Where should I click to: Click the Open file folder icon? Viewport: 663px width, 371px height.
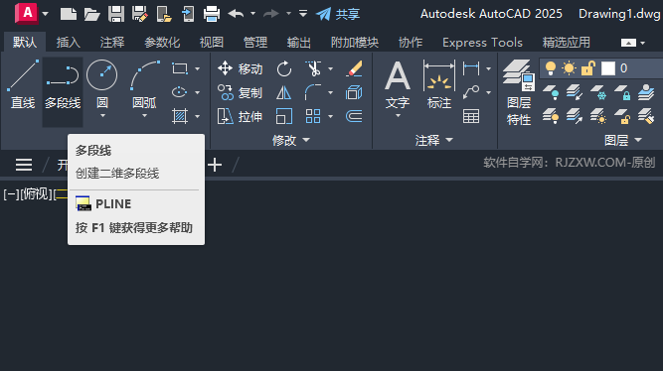pos(91,14)
